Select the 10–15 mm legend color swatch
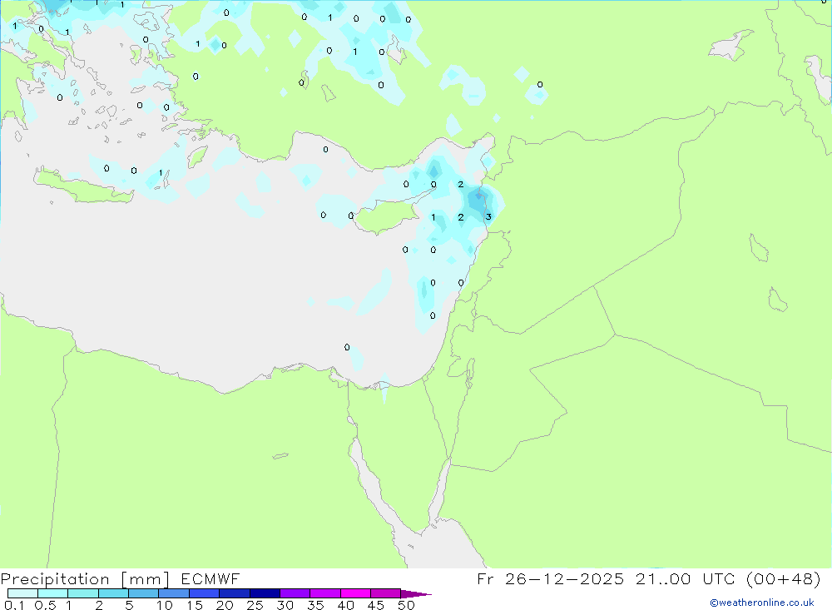Image resolution: width=832 pixels, height=610 pixels. tap(174, 593)
